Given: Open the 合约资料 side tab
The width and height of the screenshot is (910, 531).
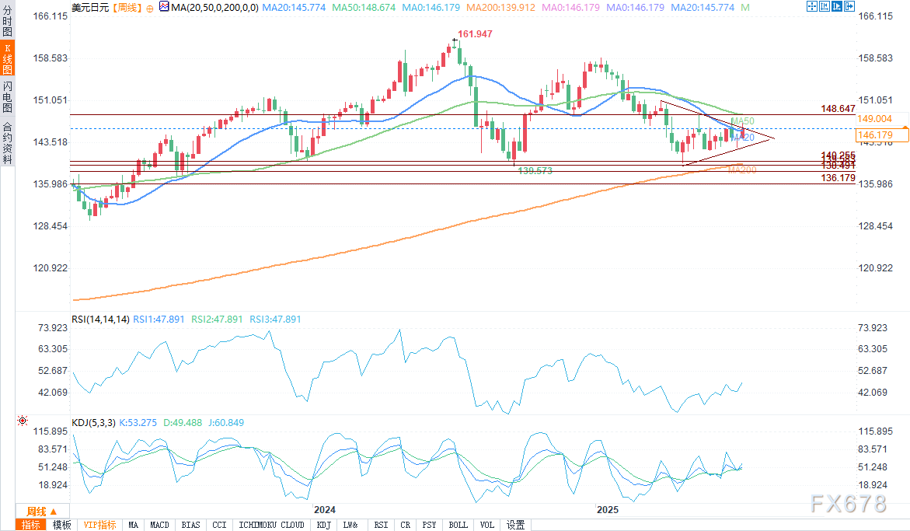Looking at the screenshot, I should (7, 143).
